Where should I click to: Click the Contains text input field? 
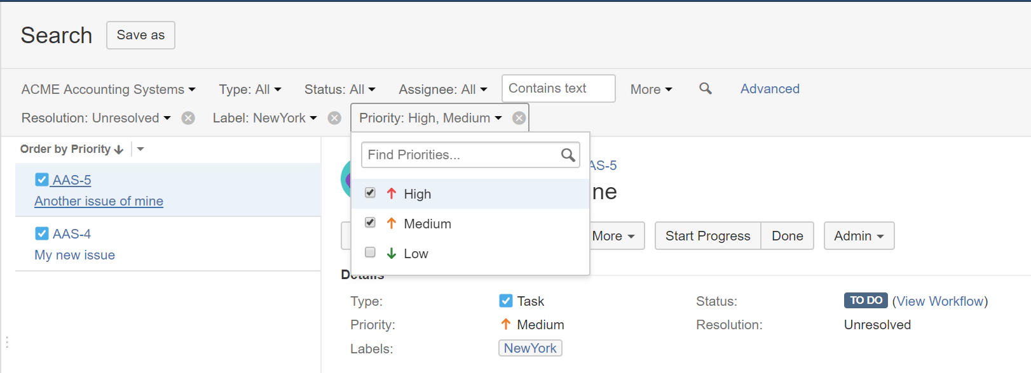[558, 89]
